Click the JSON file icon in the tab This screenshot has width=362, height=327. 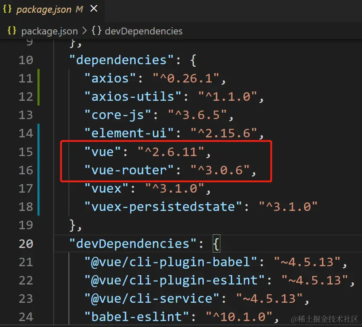coord(7,9)
